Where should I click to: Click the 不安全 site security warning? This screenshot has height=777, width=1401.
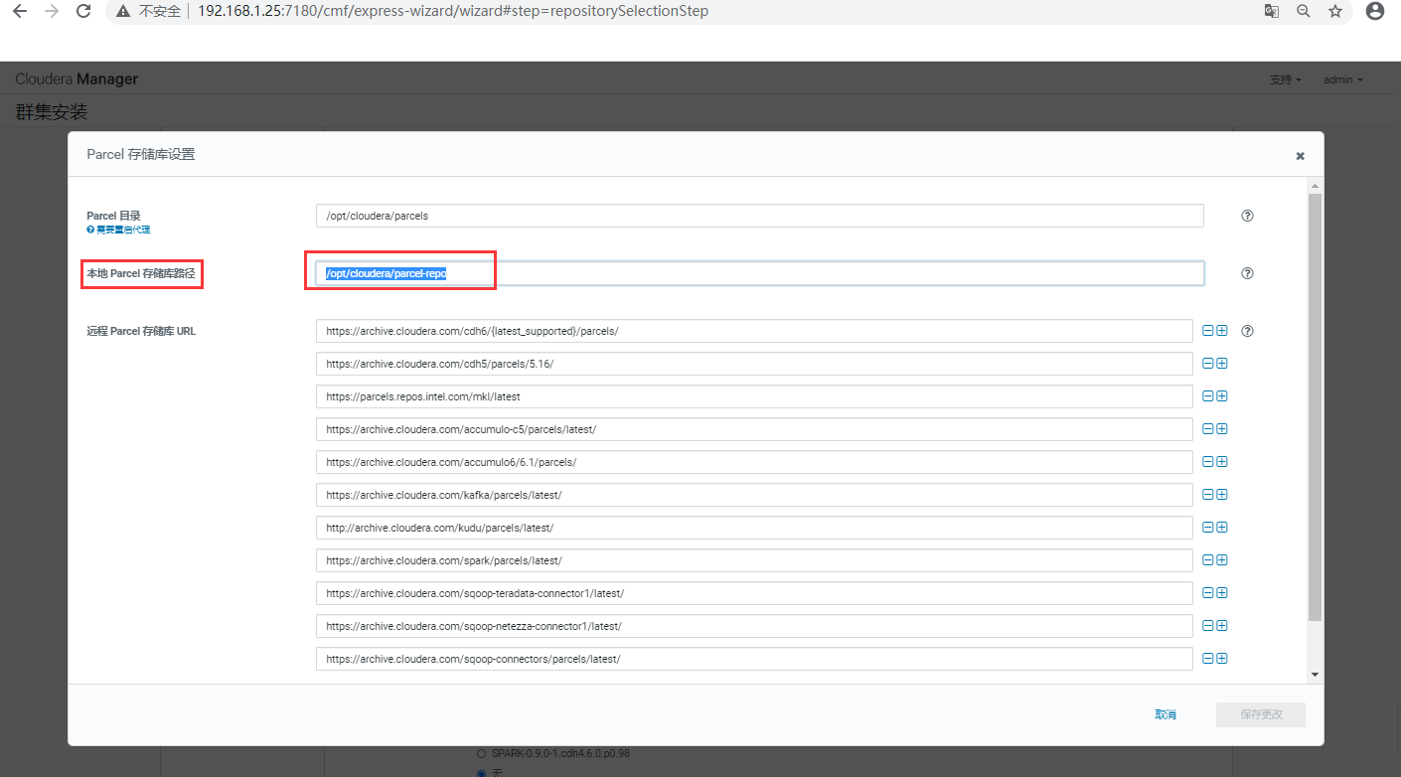(x=150, y=11)
